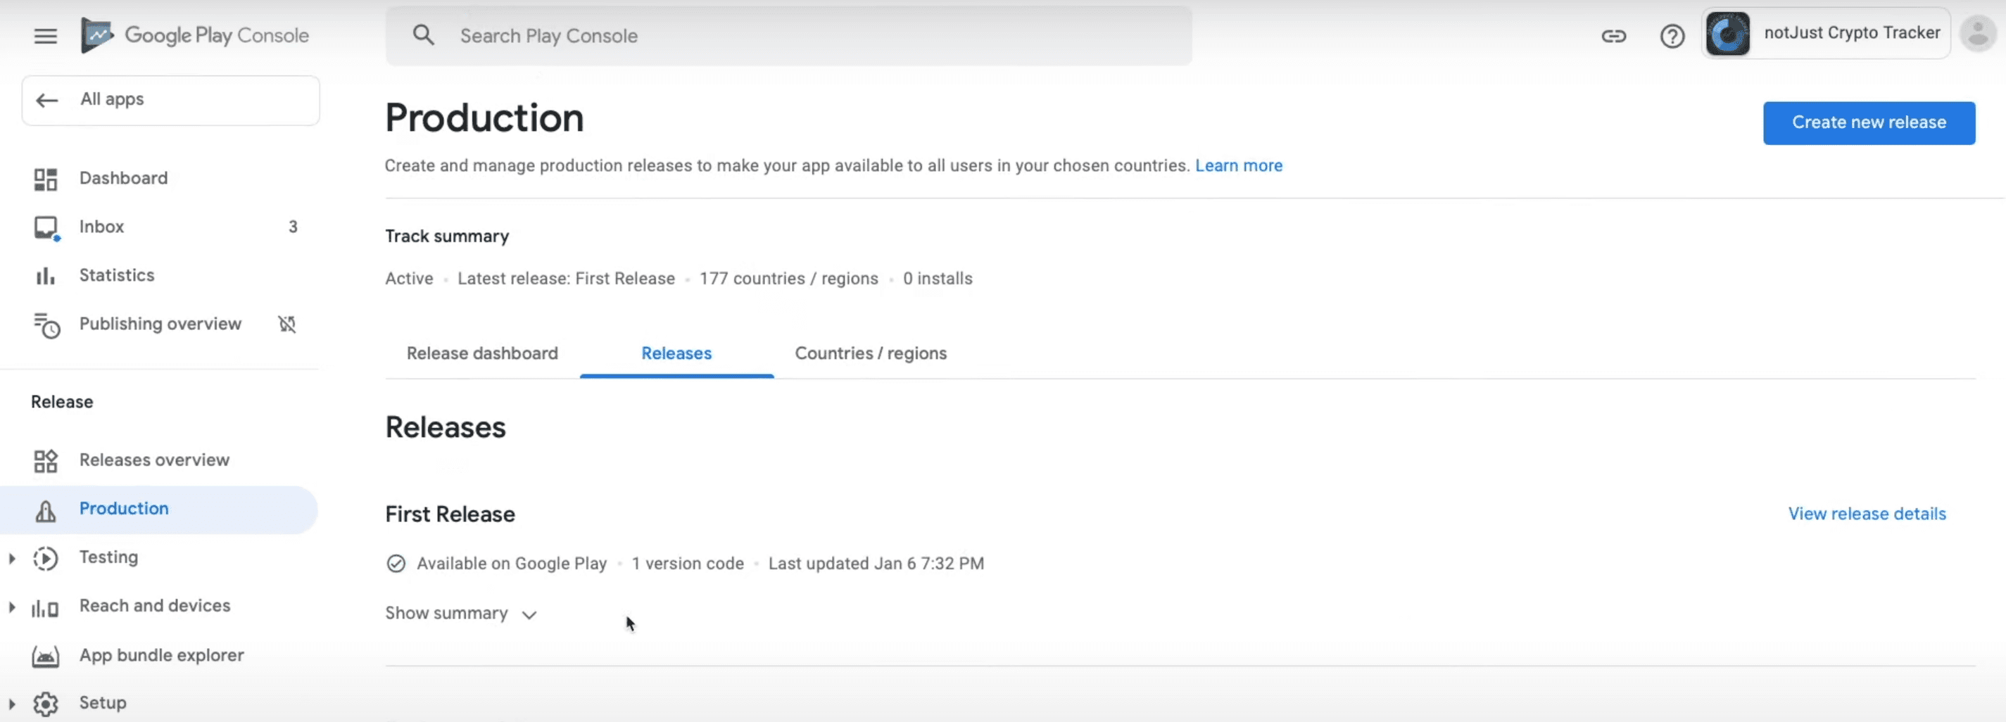Switch to Countries / regions tab
The height and width of the screenshot is (722, 2006).
(x=870, y=353)
